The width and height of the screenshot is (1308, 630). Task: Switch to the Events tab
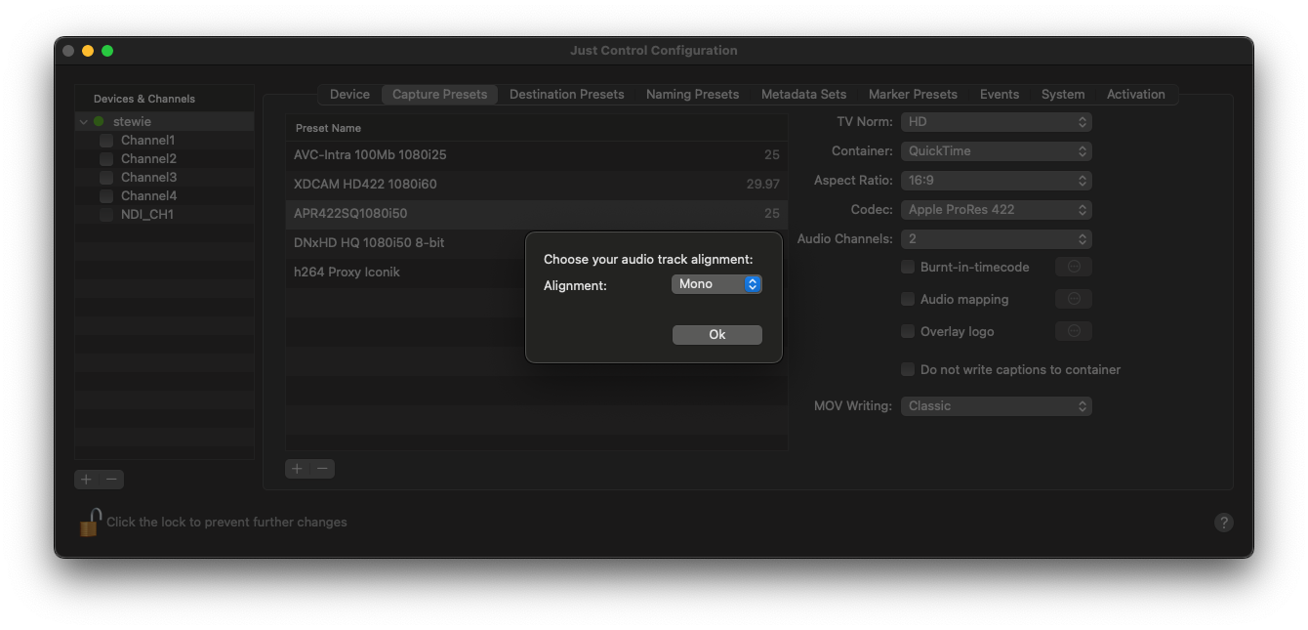tap(1000, 95)
